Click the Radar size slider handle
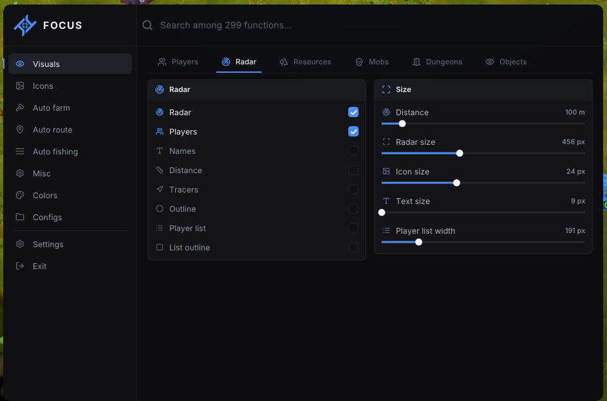Screen dimensions: 607x401 460,153
